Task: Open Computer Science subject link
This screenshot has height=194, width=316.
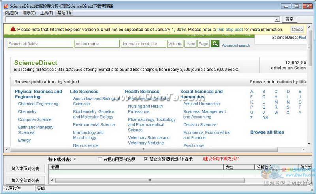Action: point(35,119)
